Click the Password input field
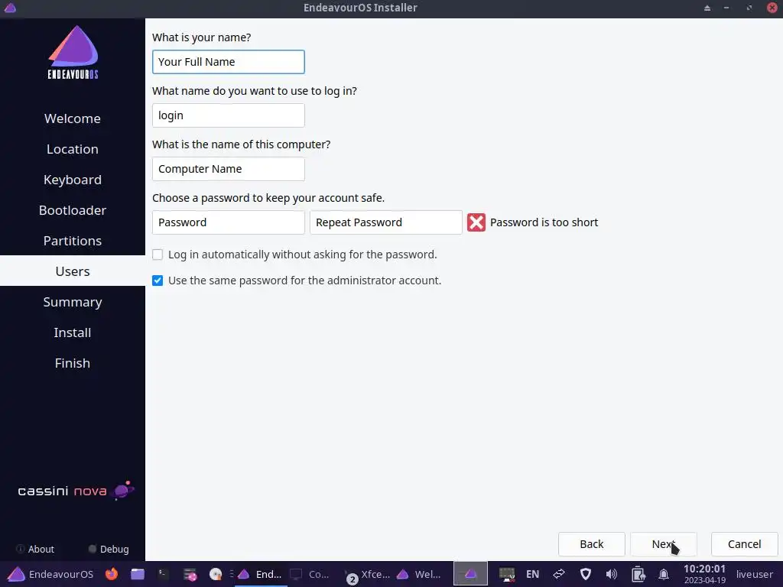This screenshot has width=783, height=587. [x=228, y=222]
